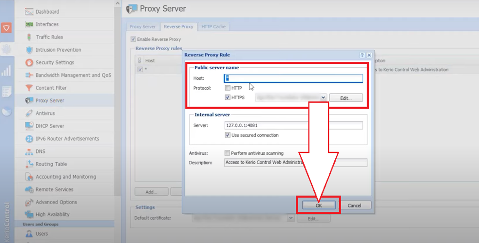
Task: Toggle the HTTPS protocol checkbox
Action: click(x=228, y=98)
